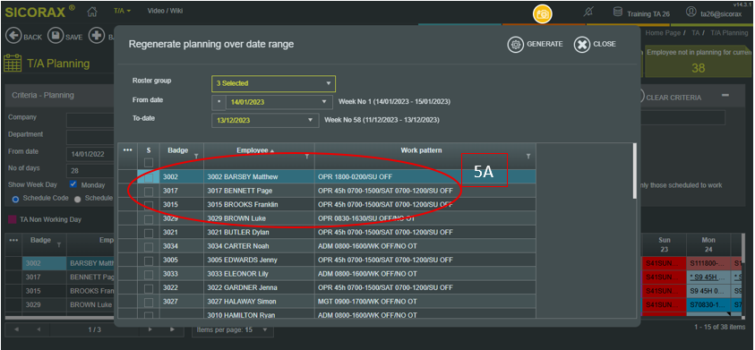Open the Video / Wiki menu
The height and width of the screenshot is (350, 755).
(165, 11)
